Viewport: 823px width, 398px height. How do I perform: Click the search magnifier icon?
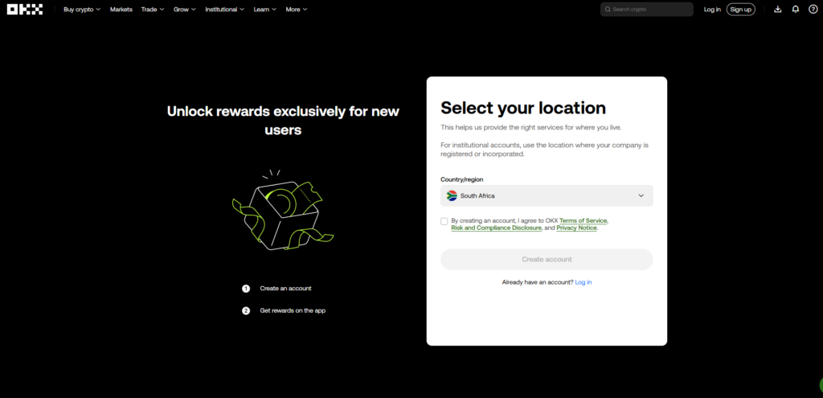[x=608, y=10]
